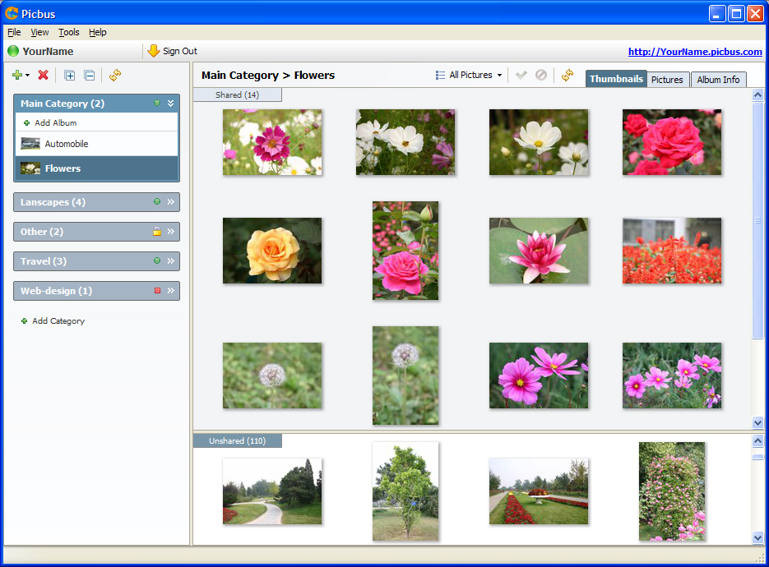Click the unshared pane scrollbar thumb
The width and height of the screenshot is (769, 567).
click(x=757, y=457)
